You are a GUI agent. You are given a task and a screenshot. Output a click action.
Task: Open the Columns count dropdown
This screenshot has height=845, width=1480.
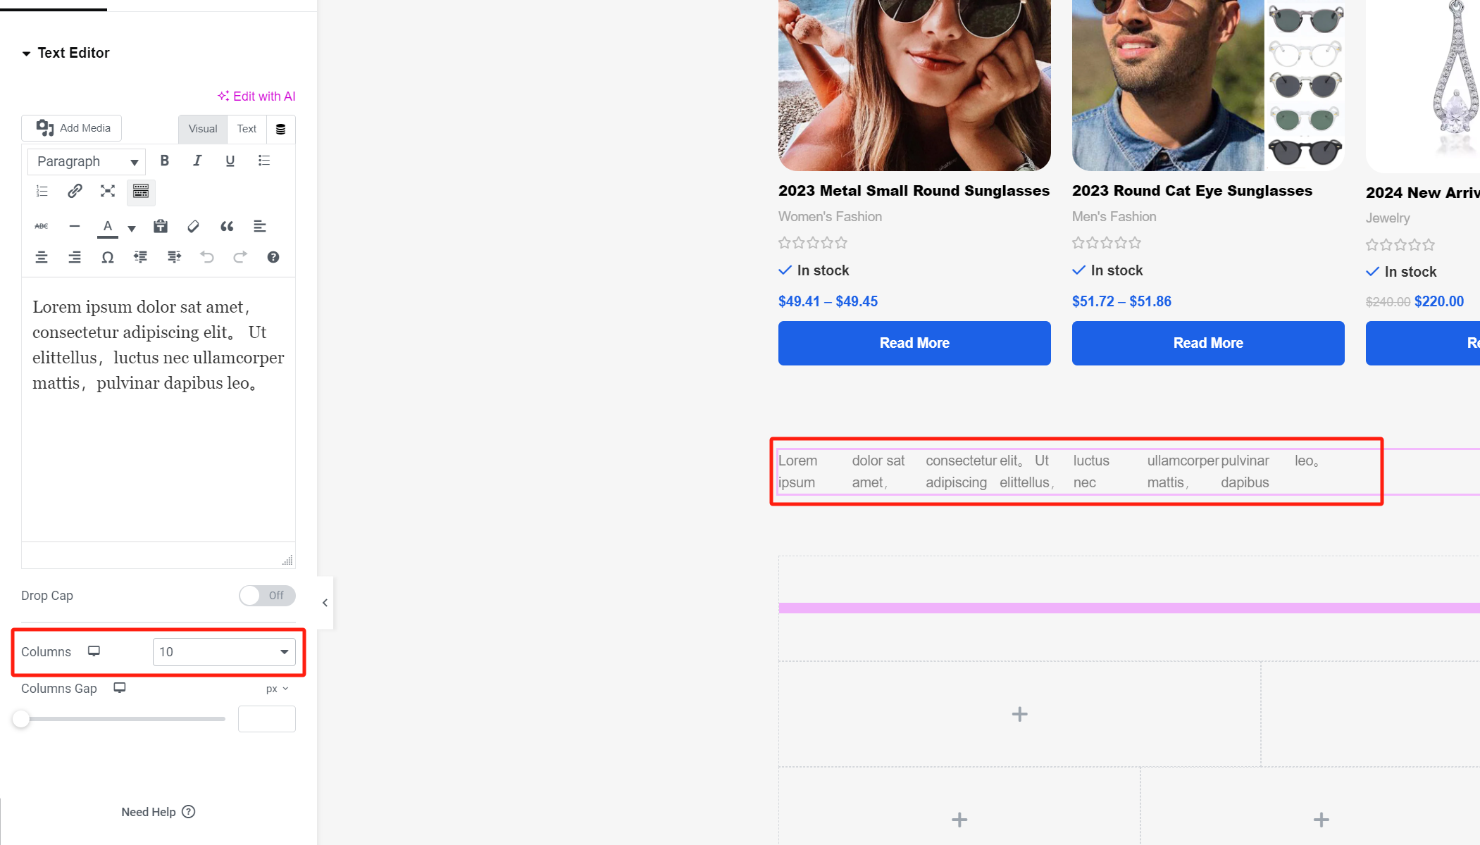pos(224,652)
